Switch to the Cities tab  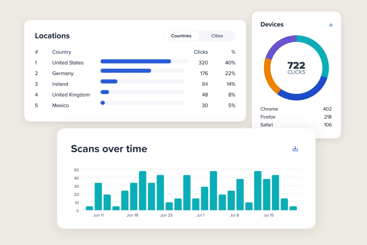click(x=217, y=36)
